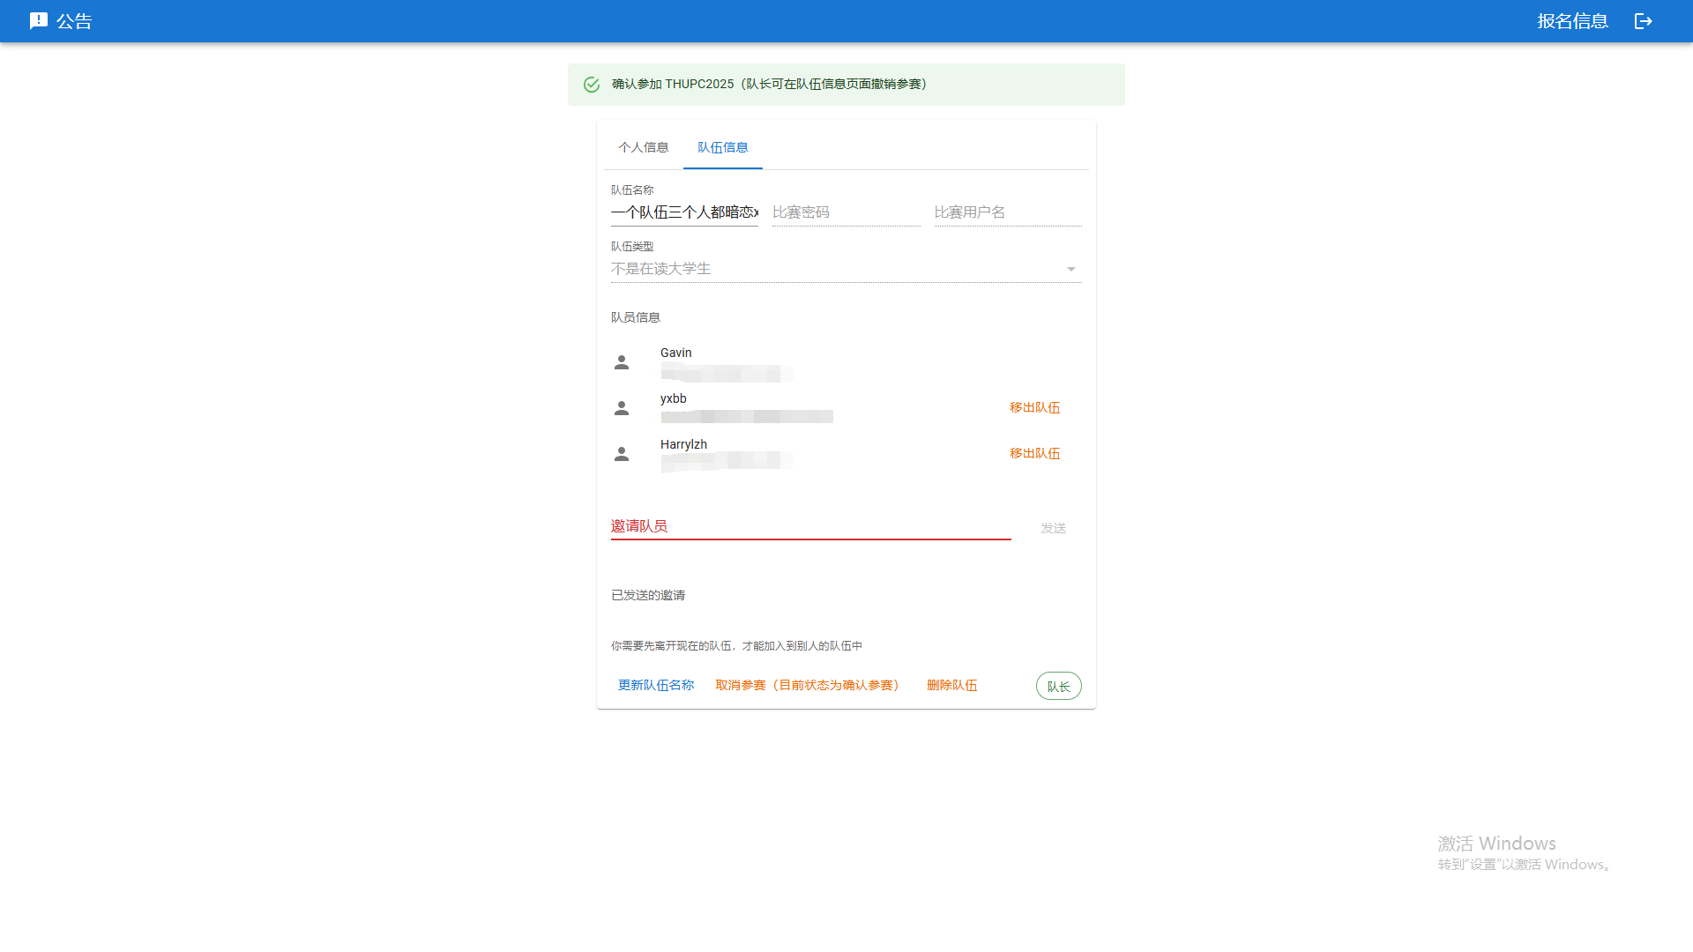Click the person icon next to Harrylzh

[621, 453]
